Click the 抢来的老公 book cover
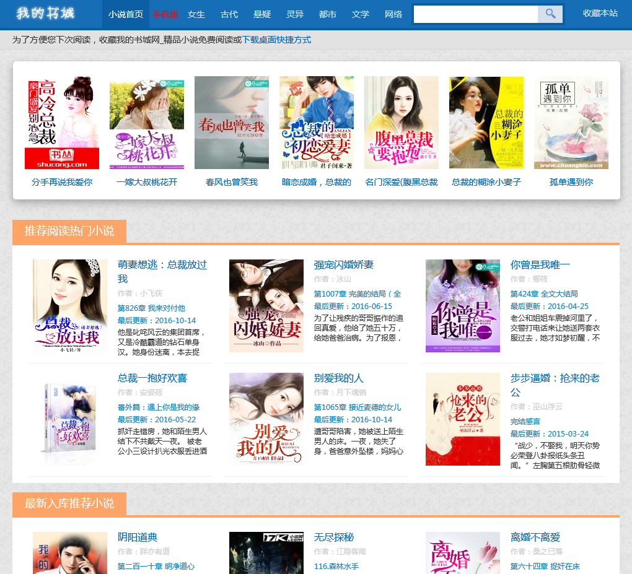 (463, 419)
